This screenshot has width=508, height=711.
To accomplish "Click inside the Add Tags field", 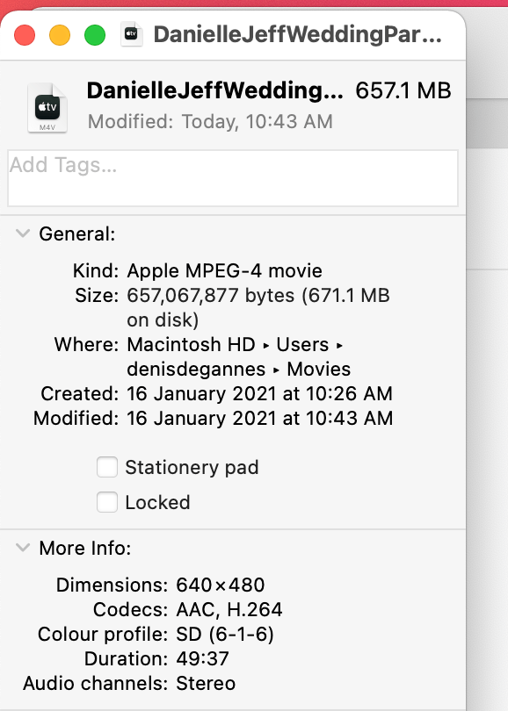I will click(233, 177).
